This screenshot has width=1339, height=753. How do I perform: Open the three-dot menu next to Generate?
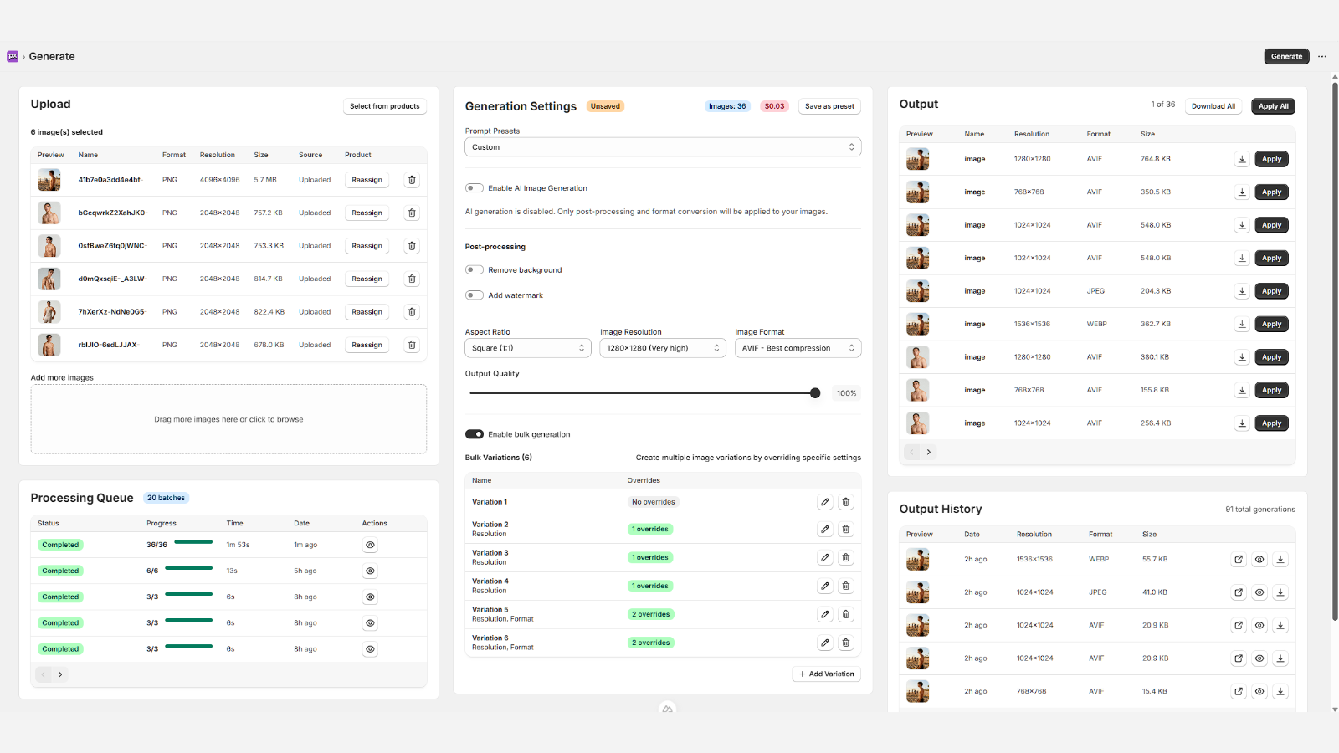coord(1322,56)
